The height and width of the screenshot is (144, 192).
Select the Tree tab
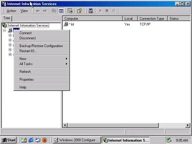pyautogui.click(x=7, y=18)
